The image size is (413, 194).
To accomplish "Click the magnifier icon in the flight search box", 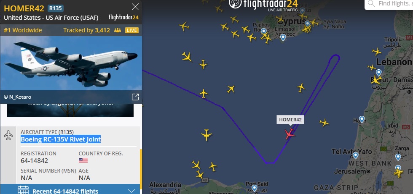I will tap(371, 3).
